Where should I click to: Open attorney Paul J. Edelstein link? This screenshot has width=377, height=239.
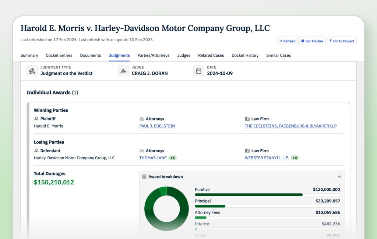tap(157, 126)
